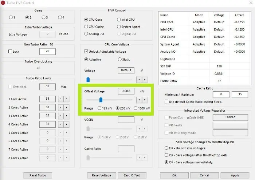Screen dimensions: 255x180
Task: Click the Voltage ID value 0.8881
Action: pos(219,74)
